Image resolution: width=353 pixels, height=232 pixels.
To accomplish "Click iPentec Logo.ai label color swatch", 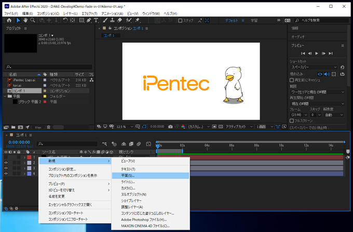I will click(x=45, y=80).
